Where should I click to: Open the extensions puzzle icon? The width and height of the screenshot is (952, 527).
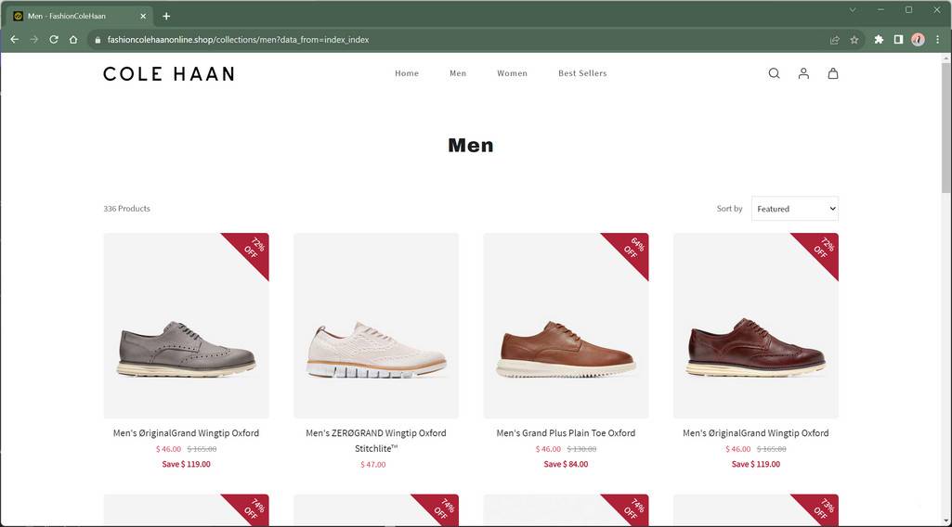tap(879, 39)
